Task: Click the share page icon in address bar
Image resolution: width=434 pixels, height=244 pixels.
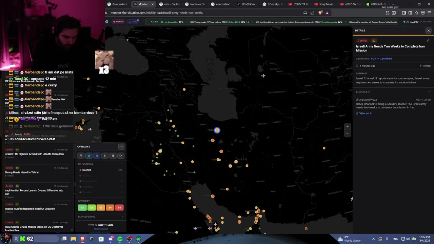Action: (312, 13)
